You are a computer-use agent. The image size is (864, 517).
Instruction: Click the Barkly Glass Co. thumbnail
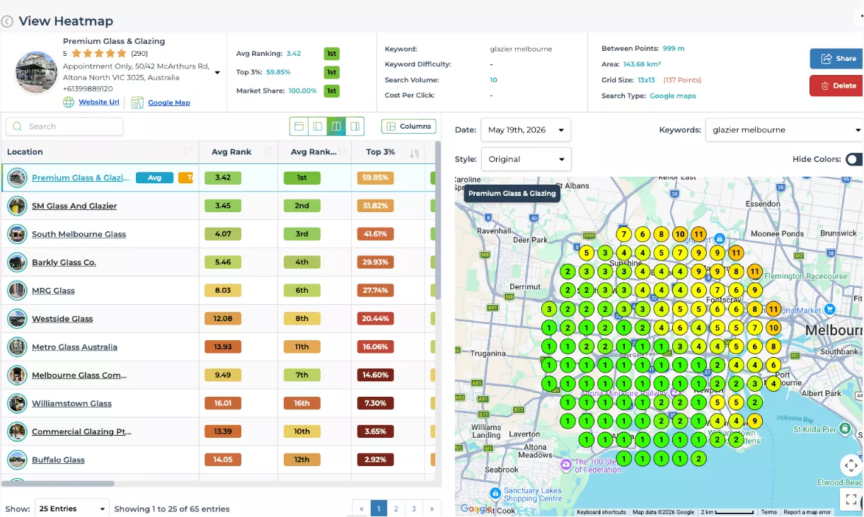pos(17,262)
